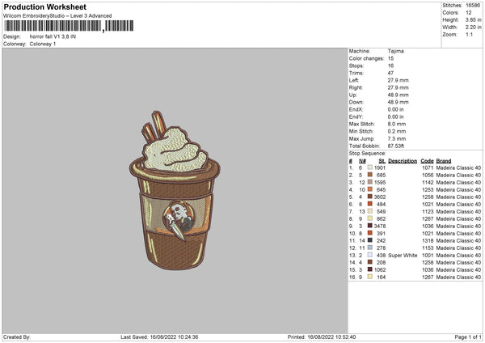The width and height of the screenshot is (485, 343).
Task: Click the Stop Sequence heading
Action: (368, 154)
